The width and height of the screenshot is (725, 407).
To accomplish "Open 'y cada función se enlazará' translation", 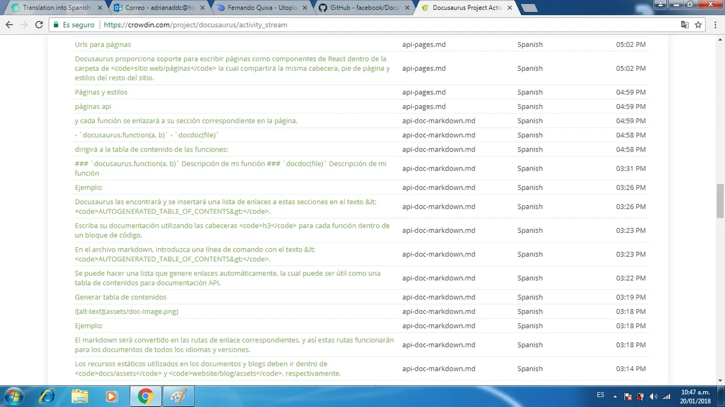I will (x=186, y=120).
